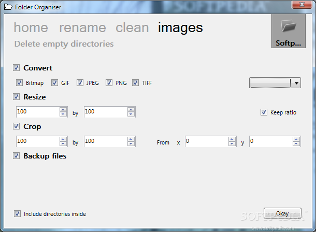Increase the Resize height value

131,110
